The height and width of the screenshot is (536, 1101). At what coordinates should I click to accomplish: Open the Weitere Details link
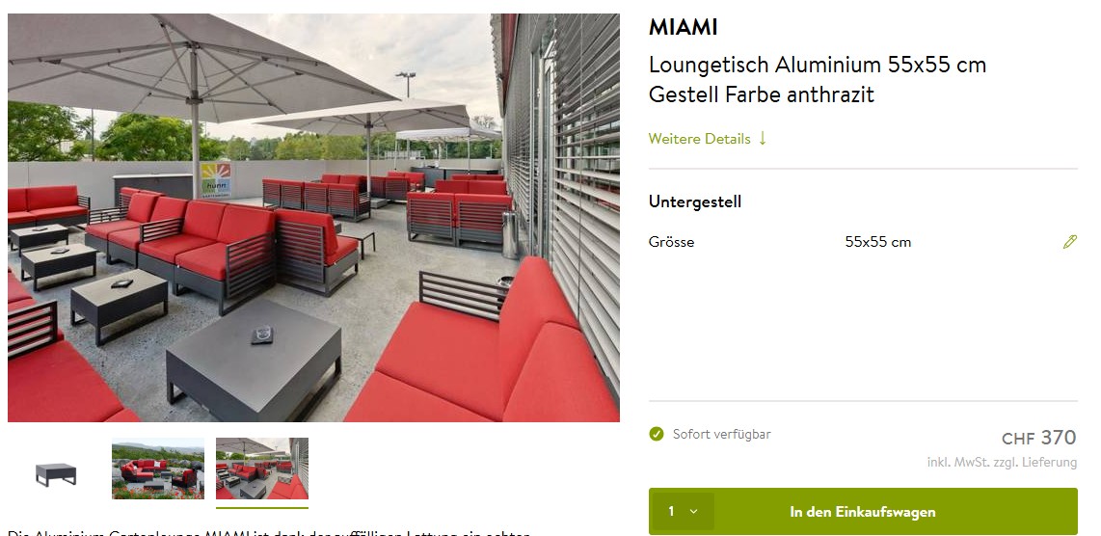coord(699,139)
